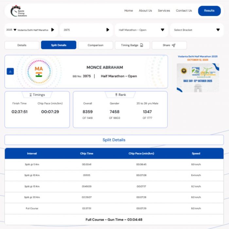This screenshot has height=229, width=229.
Task: Click the MA athlete avatar badge
Action: tap(39, 71)
